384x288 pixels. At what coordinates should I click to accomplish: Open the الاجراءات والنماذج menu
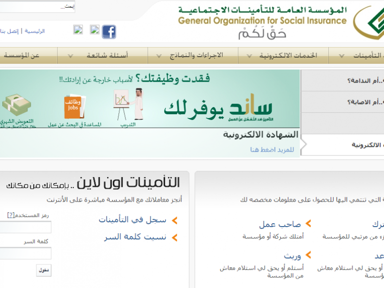pyautogui.click(x=193, y=56)
